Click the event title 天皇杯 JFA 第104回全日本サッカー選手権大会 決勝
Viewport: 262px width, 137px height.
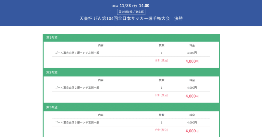pos(131,19)
